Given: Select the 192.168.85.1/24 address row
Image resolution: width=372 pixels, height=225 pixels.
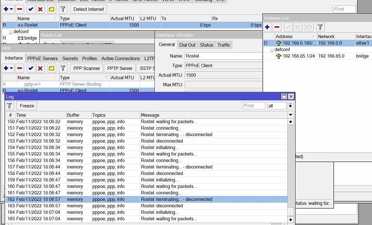Looking at the screenshot, I should (x=318, y=56).
